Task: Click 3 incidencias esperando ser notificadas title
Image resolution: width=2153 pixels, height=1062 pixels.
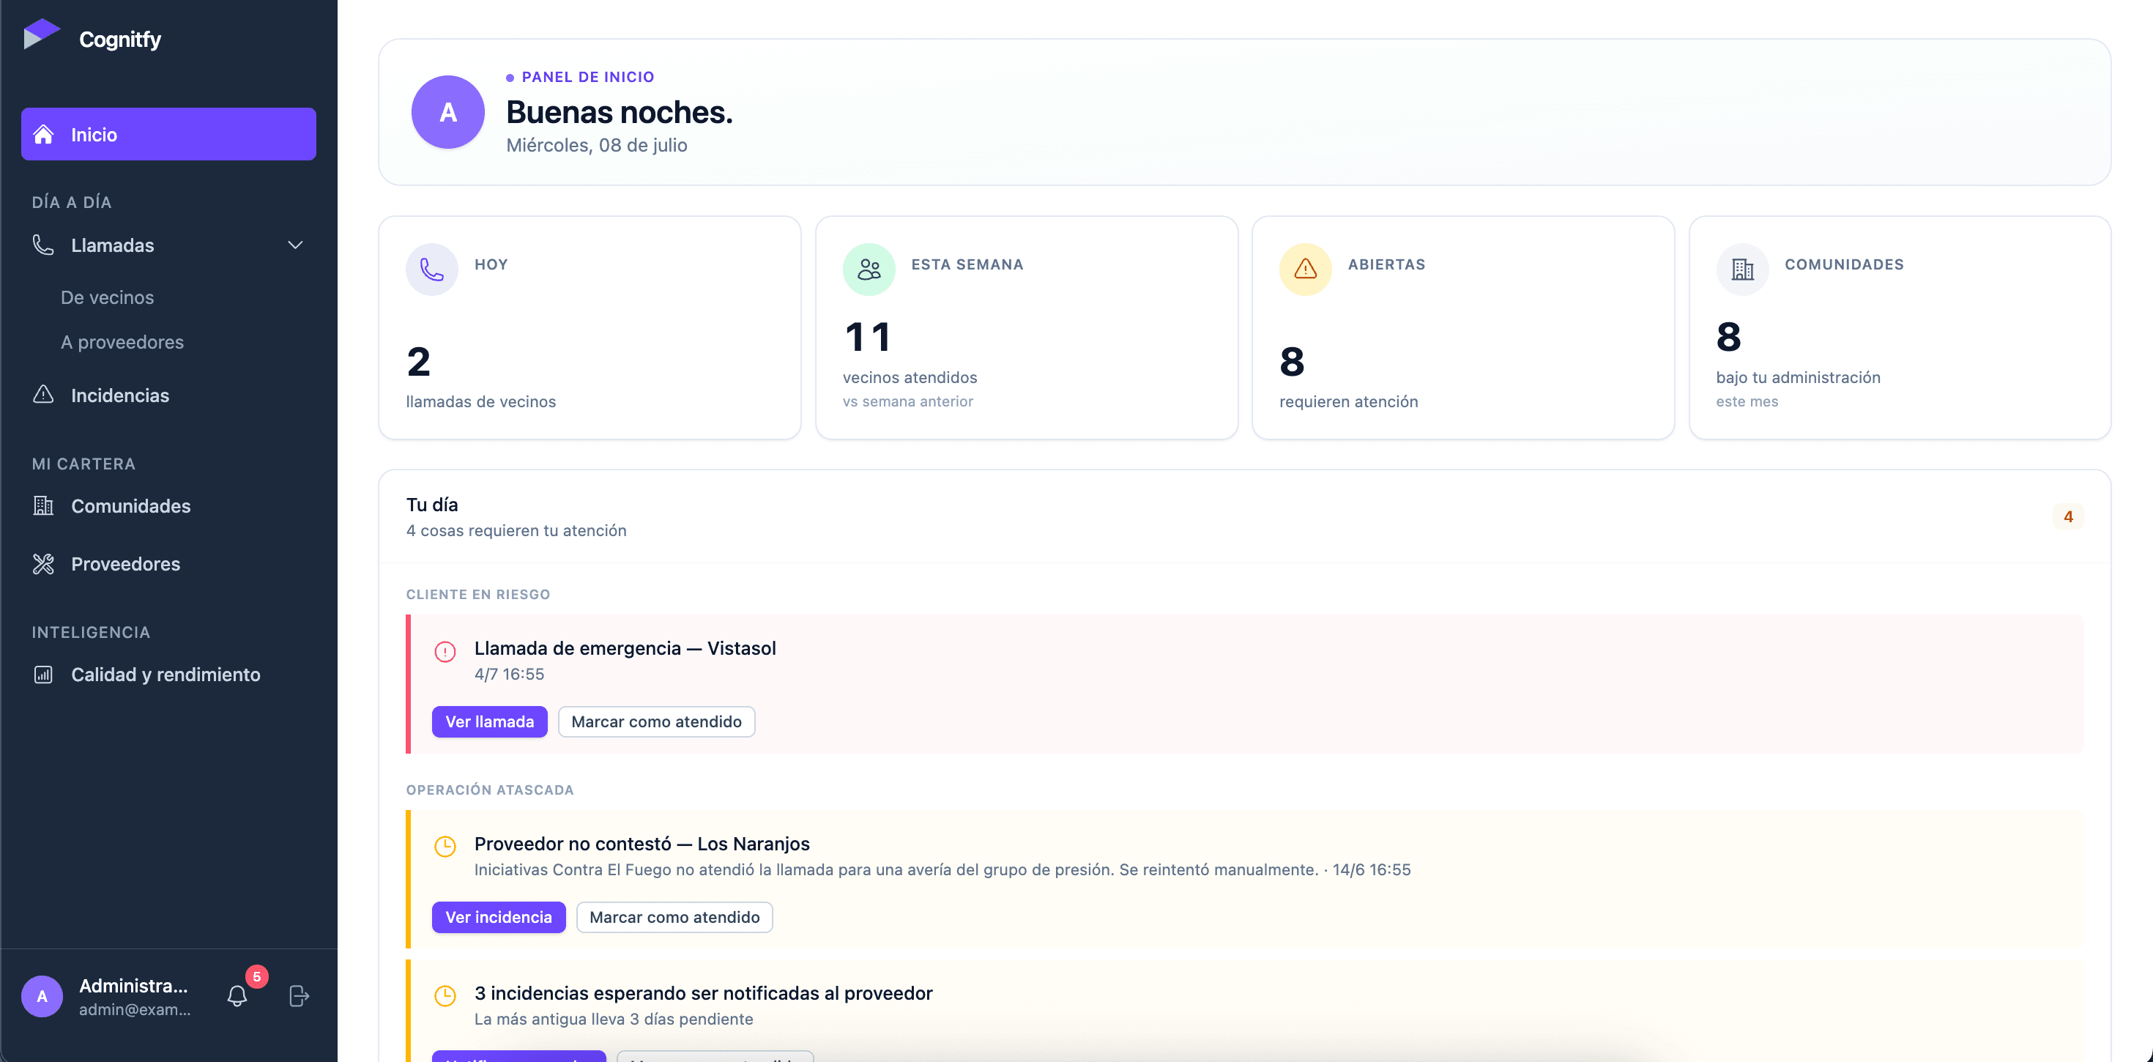Action: click(703, 992)
